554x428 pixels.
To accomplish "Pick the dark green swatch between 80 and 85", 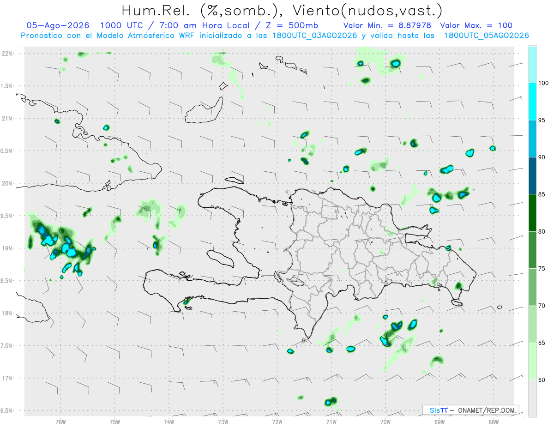I will coord(532,212).
